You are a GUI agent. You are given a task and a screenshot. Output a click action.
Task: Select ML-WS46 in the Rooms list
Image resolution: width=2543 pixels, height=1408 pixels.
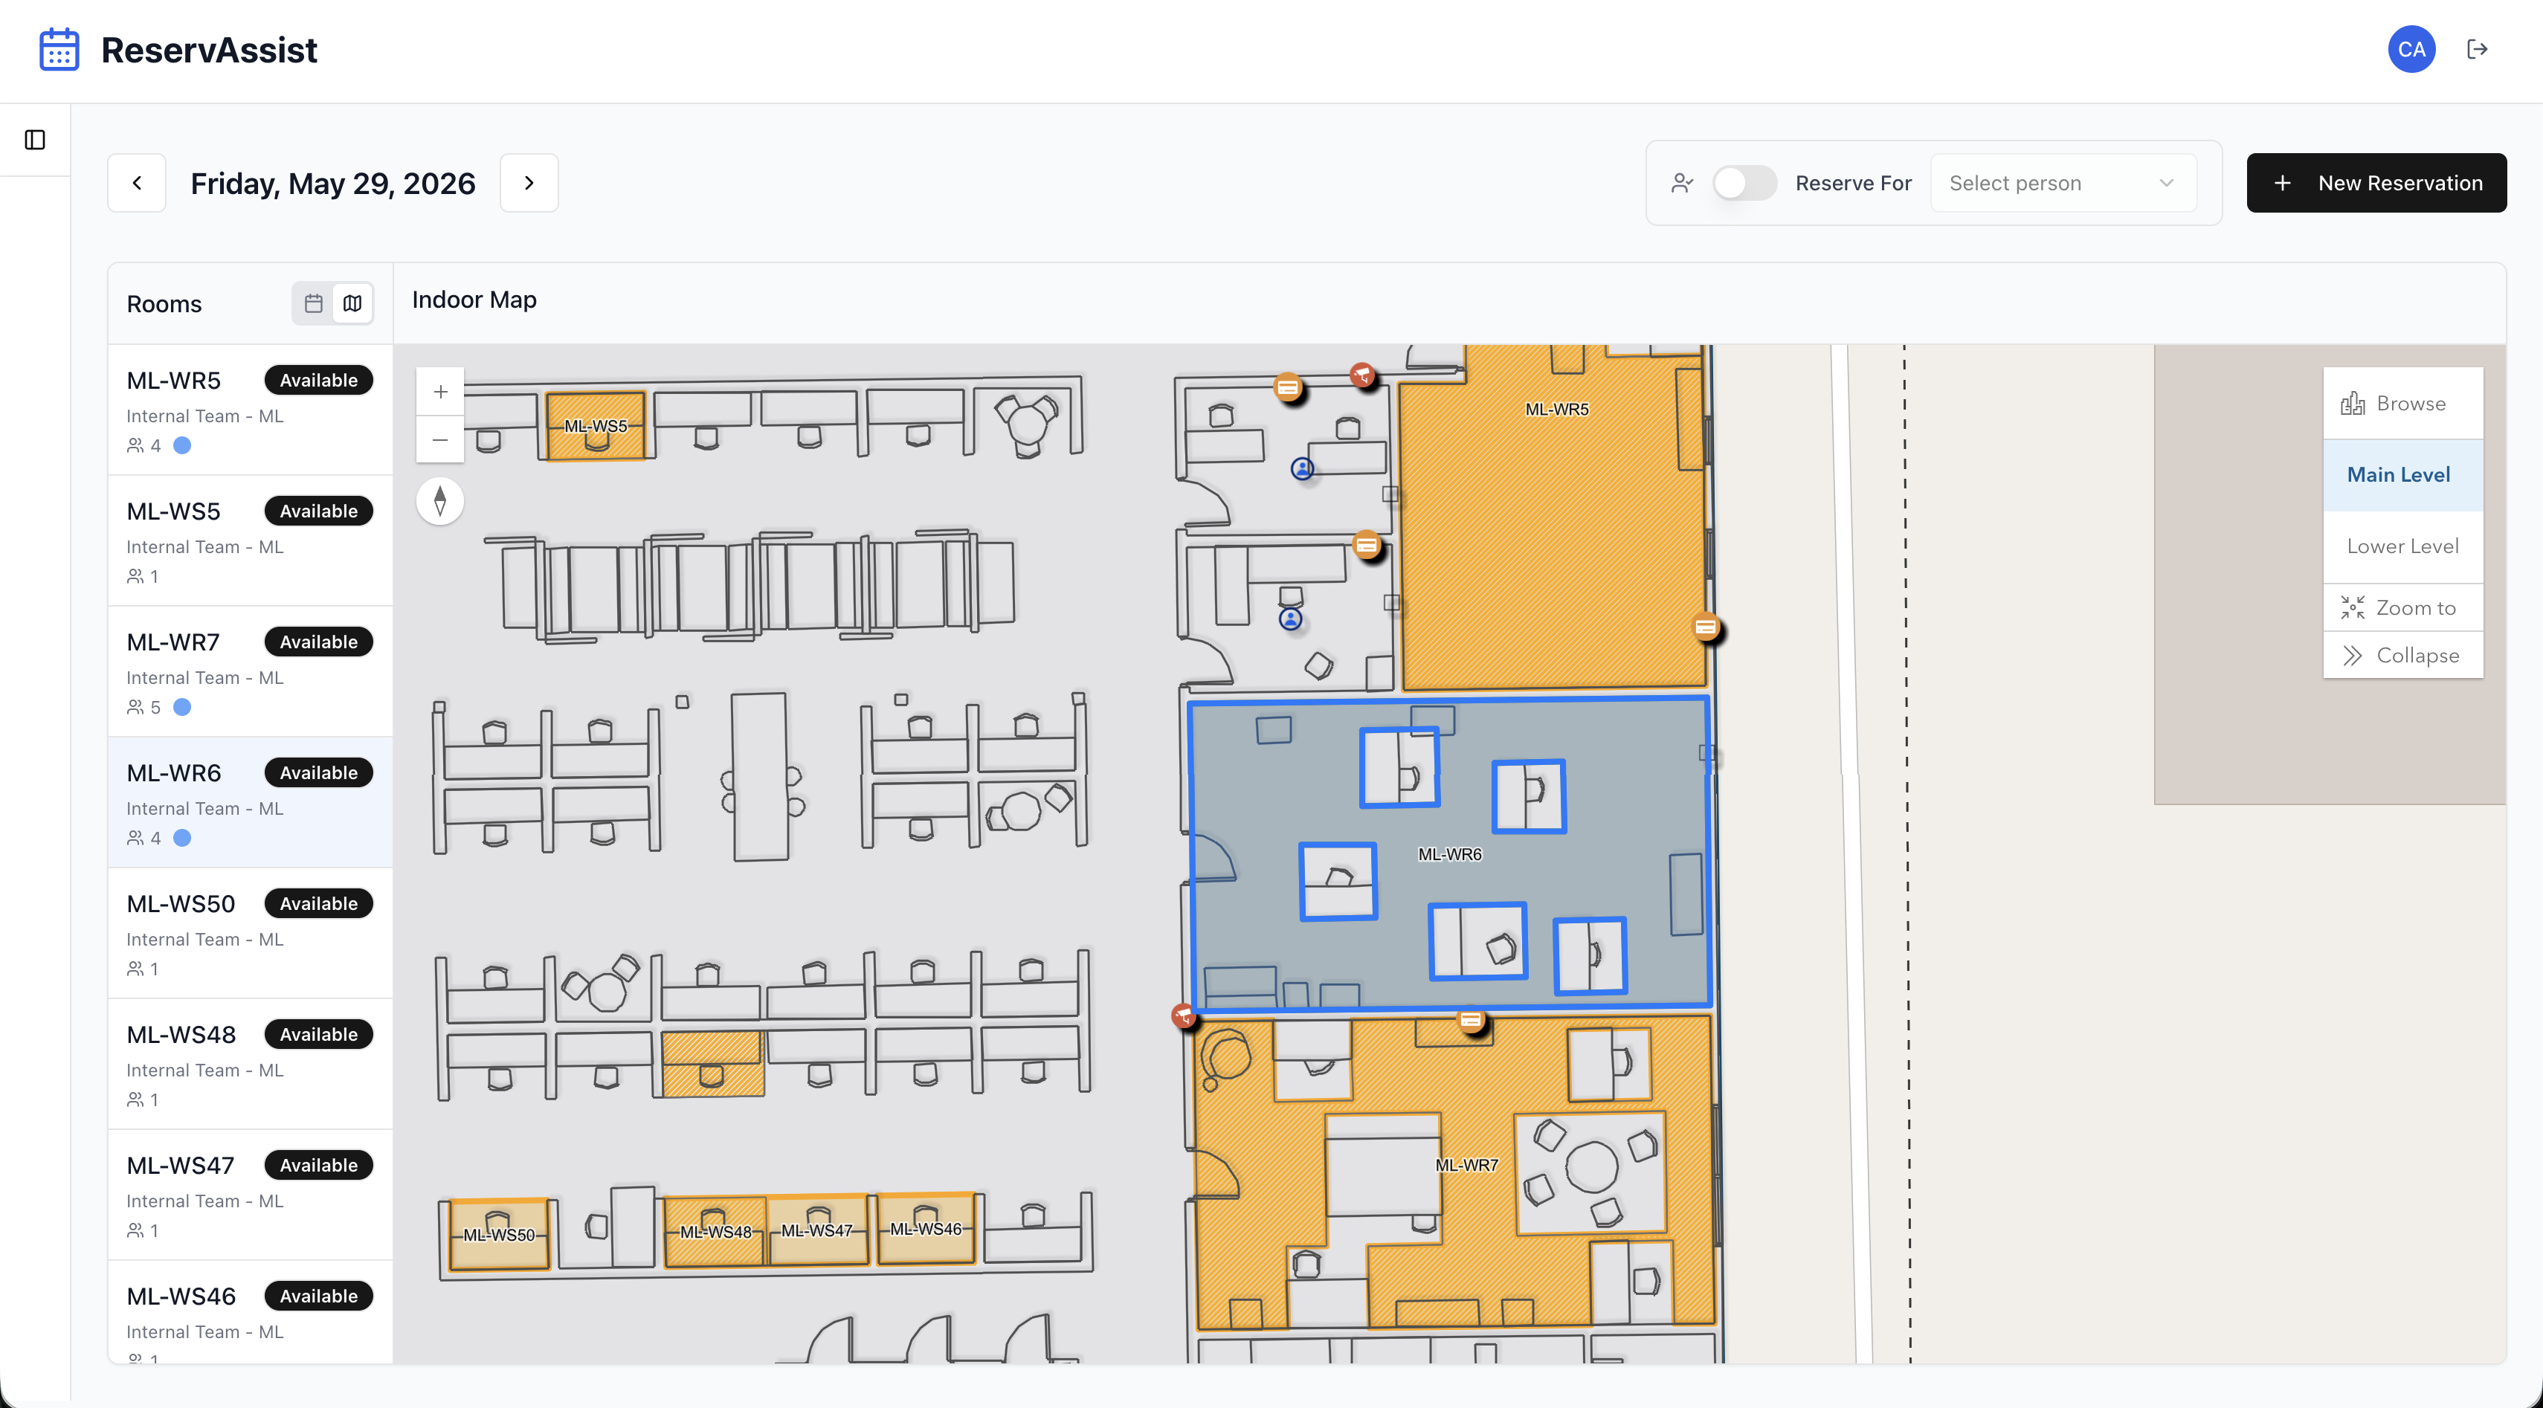(x=250, y=1312)
